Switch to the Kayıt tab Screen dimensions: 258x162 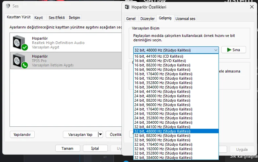pyautogui.click(x=38, y=18)
